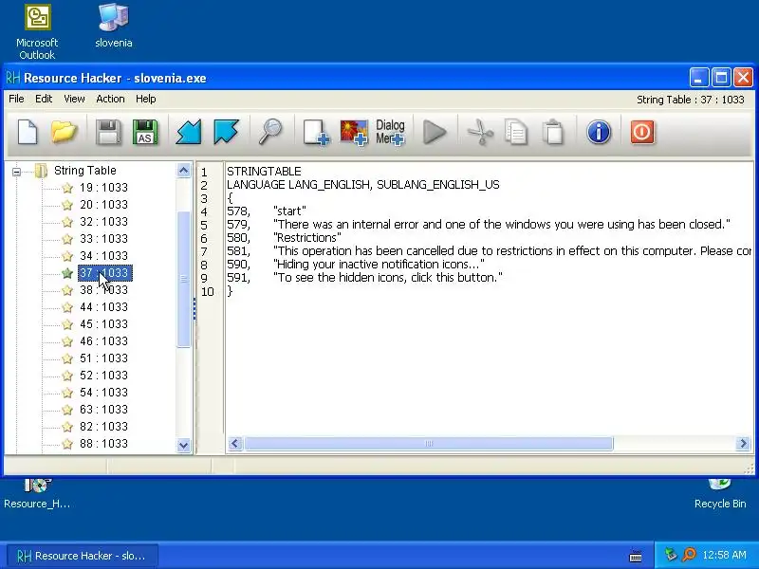Viewport: 759px width, 569px height.
Task: Select string table 51 : 1033
Action: (x=103, y=358)
